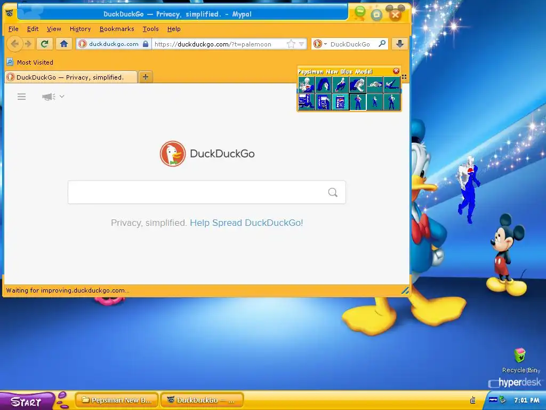Select the DuckDuckGo — Privacy, simplified tab

[x=71, y=77]
